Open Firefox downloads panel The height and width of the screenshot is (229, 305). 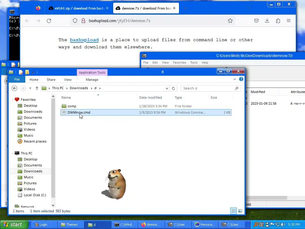(267, 21)
